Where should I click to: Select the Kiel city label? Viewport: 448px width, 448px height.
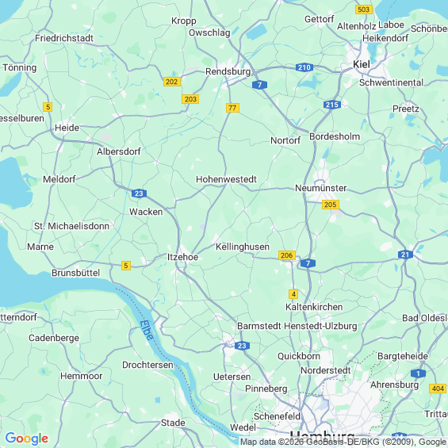[x=362, y=64]
